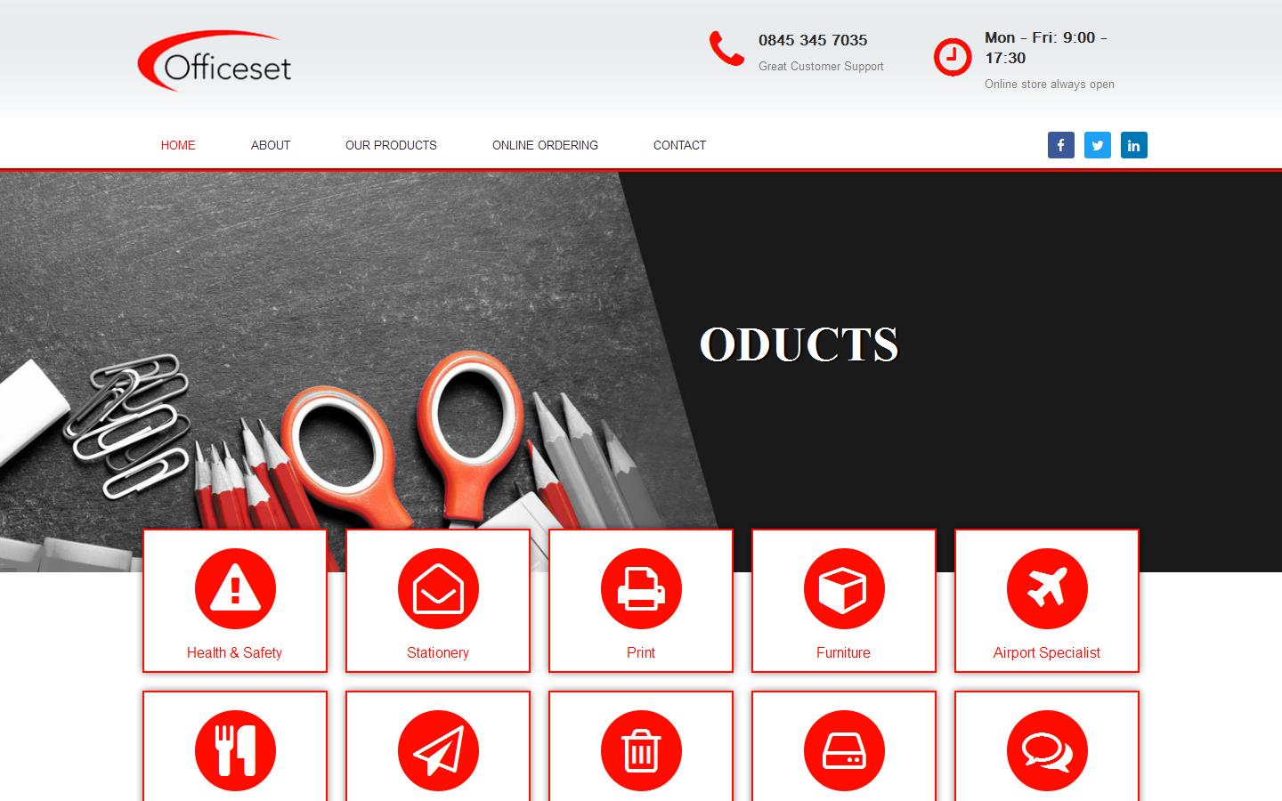
Task: Open the Facebook social icon
Action: [x=1060, y=145]
